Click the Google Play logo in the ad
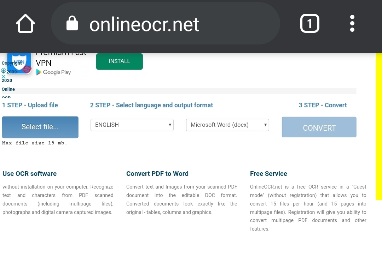Screen dimensions: 382x256 click(x=54, y=72)
